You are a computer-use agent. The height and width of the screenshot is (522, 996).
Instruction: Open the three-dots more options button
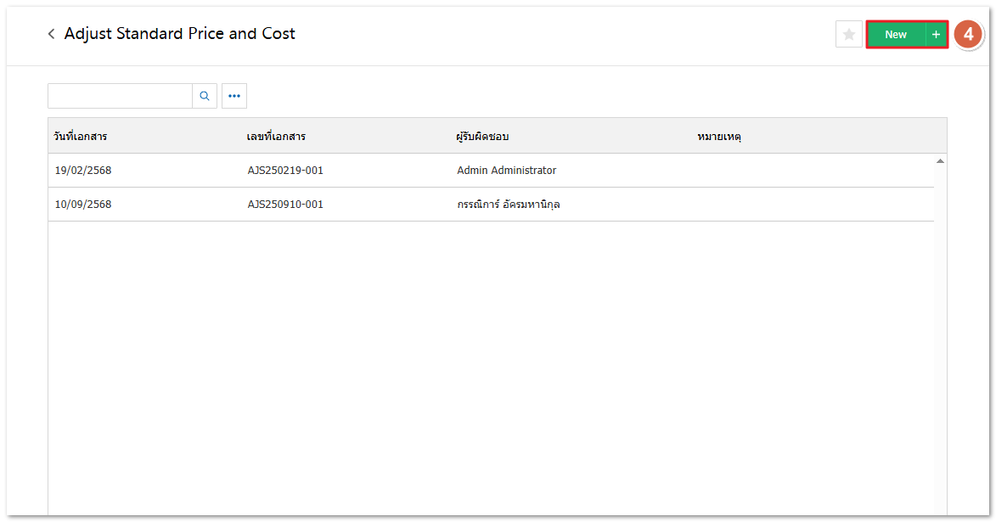[x=234, y=96]
